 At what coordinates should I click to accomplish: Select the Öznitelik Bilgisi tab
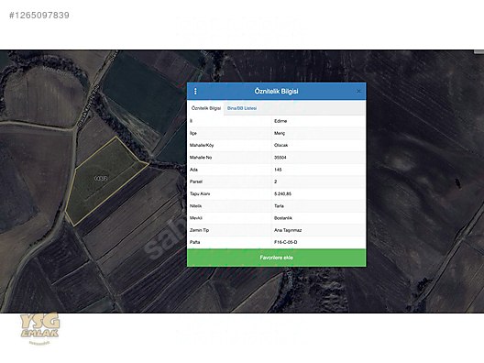206,108
